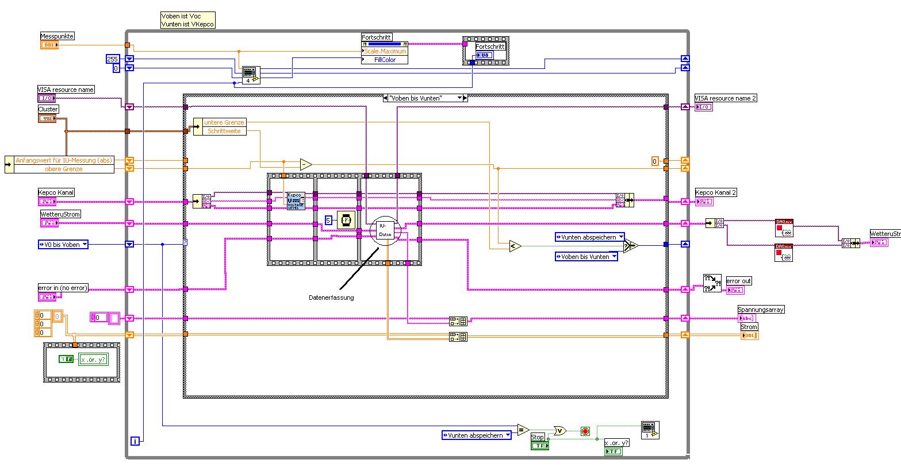901x475 pixels.
Task: Click the Merge Errors node before error out
Action: tap(712, 283)
